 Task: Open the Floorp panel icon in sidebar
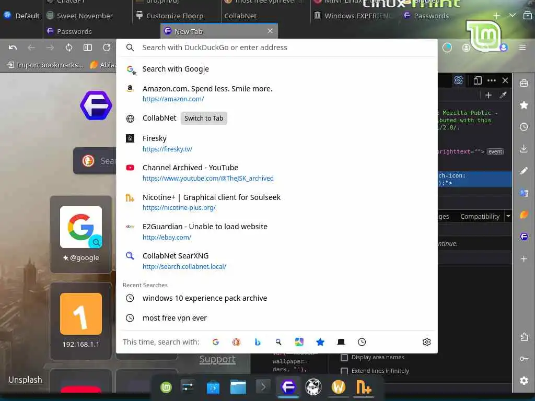click(524, 237)
